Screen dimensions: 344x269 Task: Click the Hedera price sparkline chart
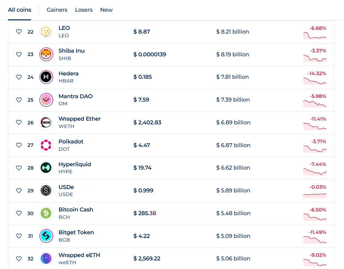point(315,81)
